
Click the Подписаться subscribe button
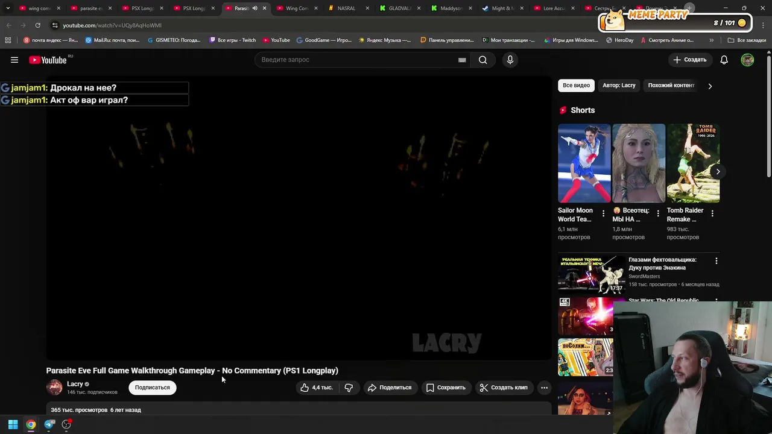[152, 388]
